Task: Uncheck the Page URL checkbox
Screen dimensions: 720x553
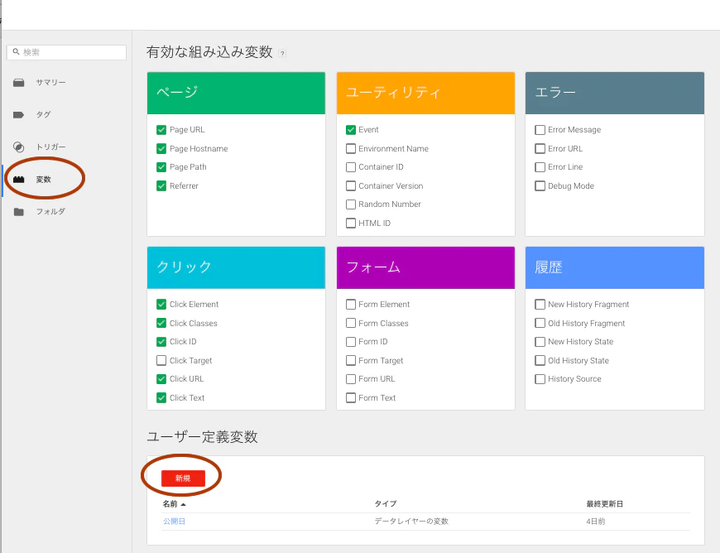Action: (x=161, y=130)
